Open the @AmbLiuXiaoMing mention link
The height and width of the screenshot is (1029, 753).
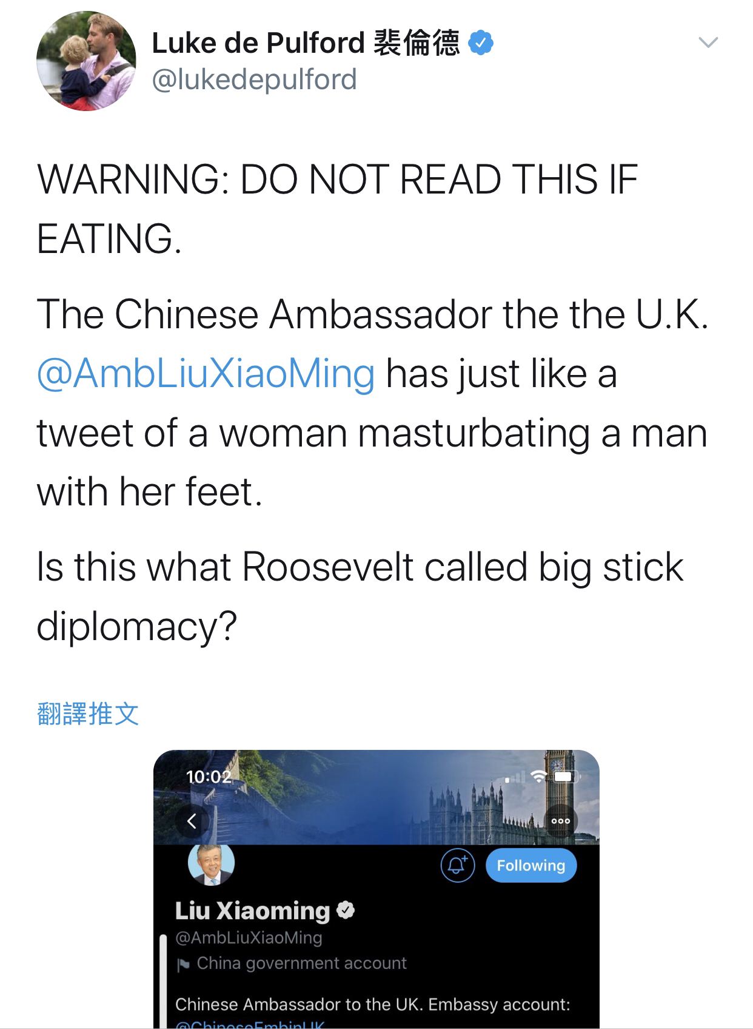(x=206, y=373)
